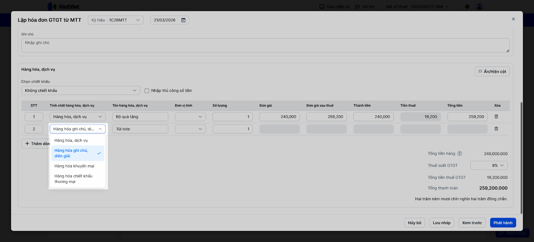Choose Hàng hóa chiết khấu thương mại option
Image resolution: width=534 pixels, height=242 pixels.
(x=73, y=179)
